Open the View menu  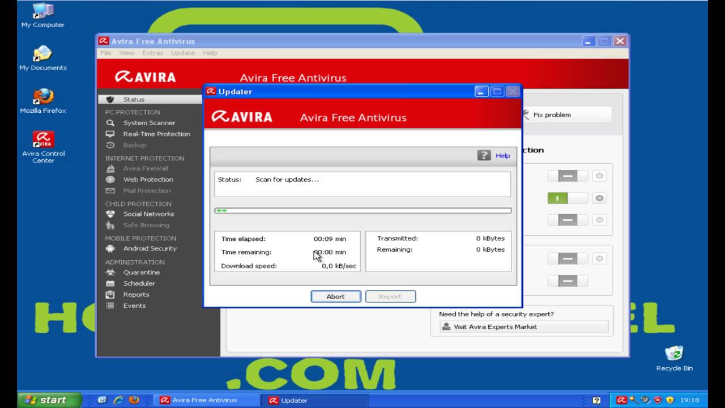(x=127, y=53)
